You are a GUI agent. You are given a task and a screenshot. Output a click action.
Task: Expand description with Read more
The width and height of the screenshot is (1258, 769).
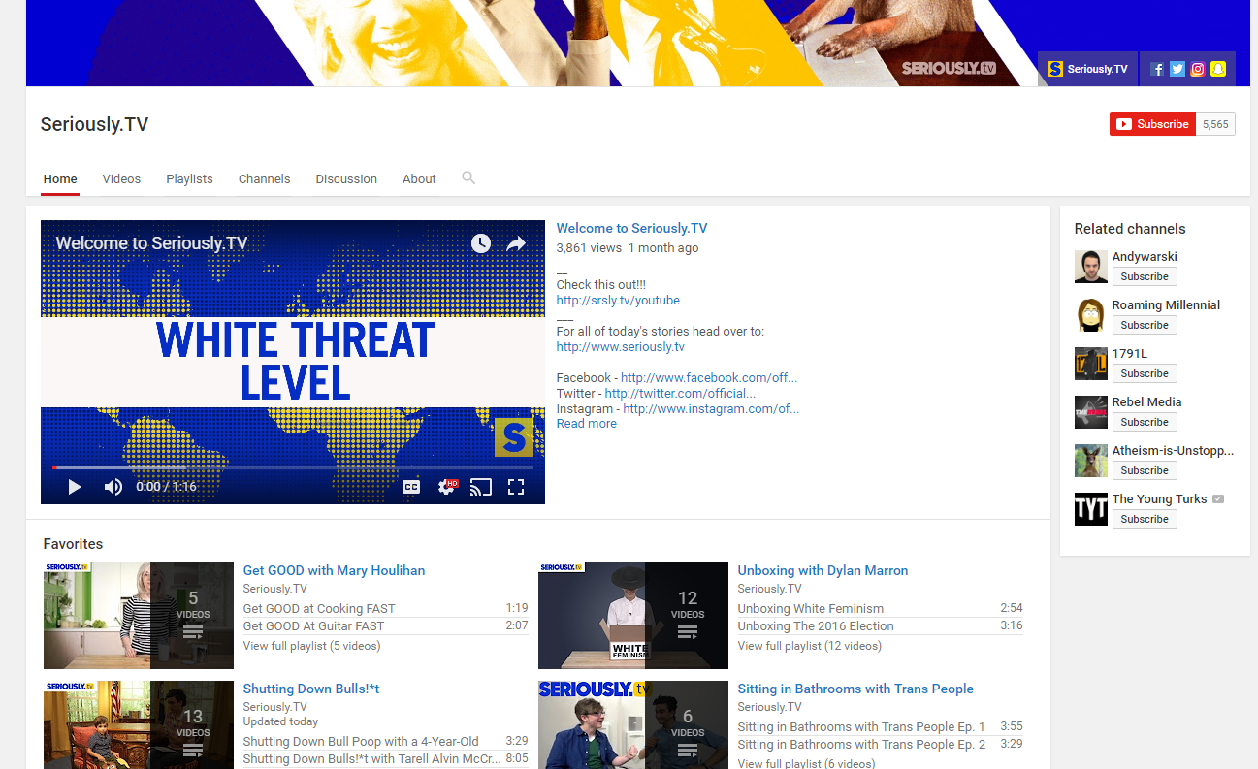tap(586, 424)
